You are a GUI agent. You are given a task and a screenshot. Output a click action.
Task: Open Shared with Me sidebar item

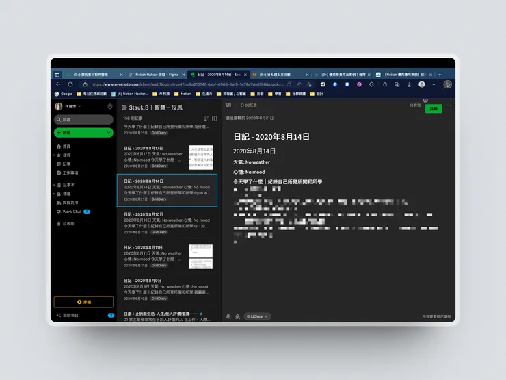point(68,203)
